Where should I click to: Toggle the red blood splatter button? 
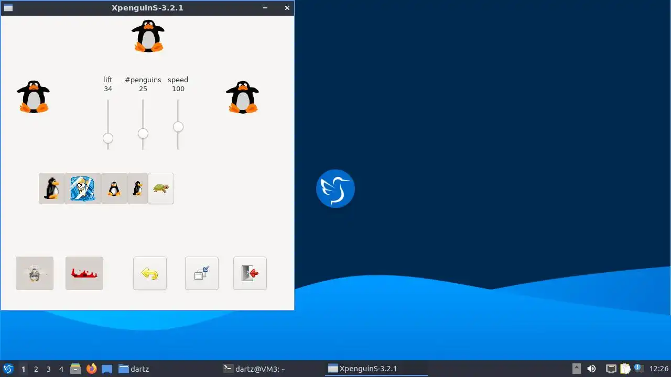click(x=84, y=273)
